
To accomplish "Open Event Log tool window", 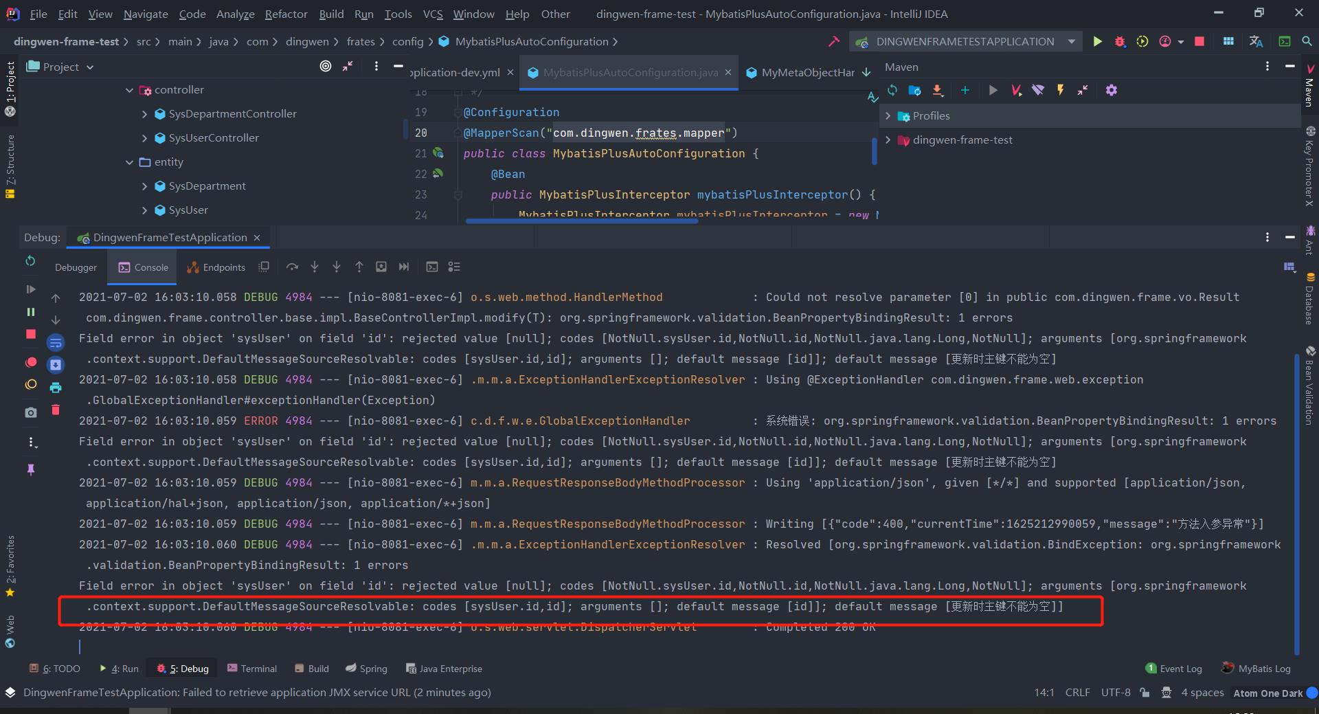I will pos(1174,669).
